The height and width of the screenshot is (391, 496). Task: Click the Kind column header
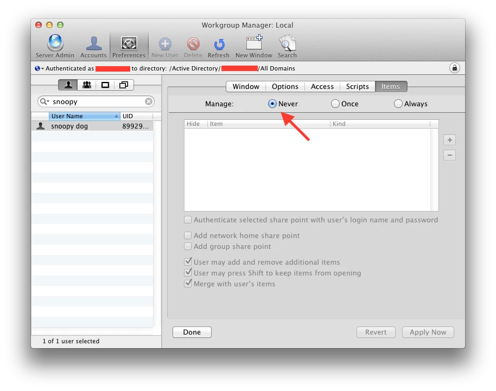pyautogui.click(x=380, y=124)
